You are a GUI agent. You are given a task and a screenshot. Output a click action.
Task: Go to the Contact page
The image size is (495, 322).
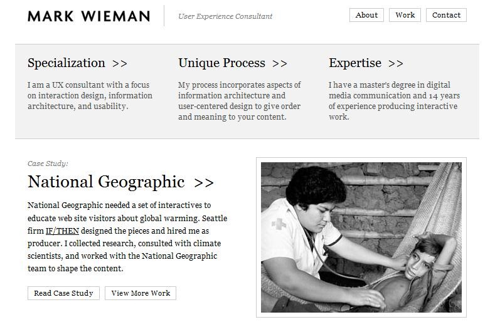(446, 15)
